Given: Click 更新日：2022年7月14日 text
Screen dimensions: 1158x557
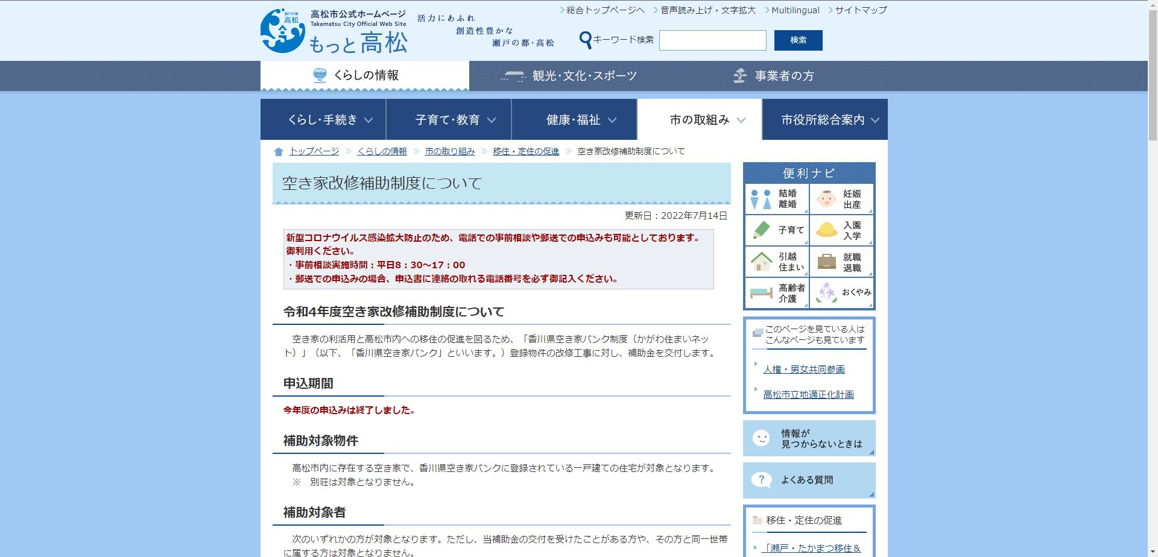Looking at the screenshot, I should pyautogui.click(x=675, y=215).
